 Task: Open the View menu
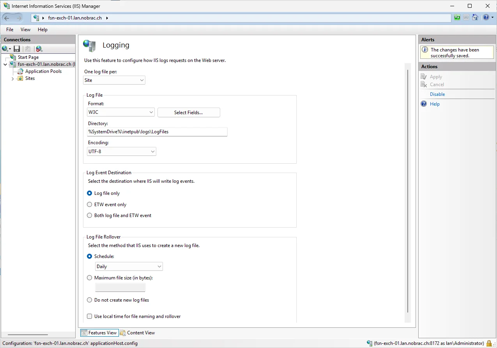coord(25,30)
